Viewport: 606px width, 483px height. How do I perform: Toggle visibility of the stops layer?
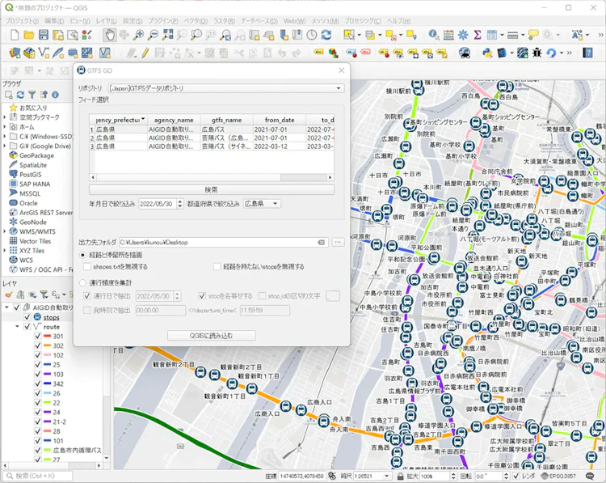pyautogui.click(x=27, y=317)
